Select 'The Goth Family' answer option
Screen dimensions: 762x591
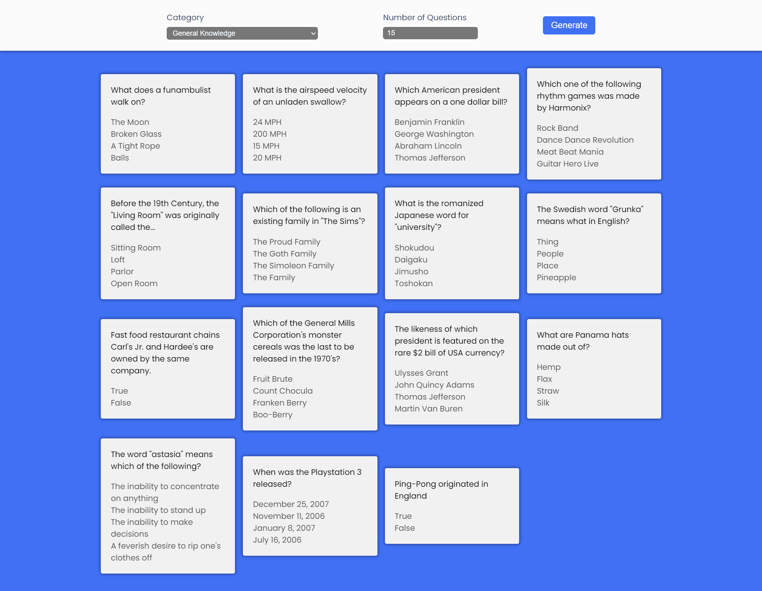pos(285,253)
